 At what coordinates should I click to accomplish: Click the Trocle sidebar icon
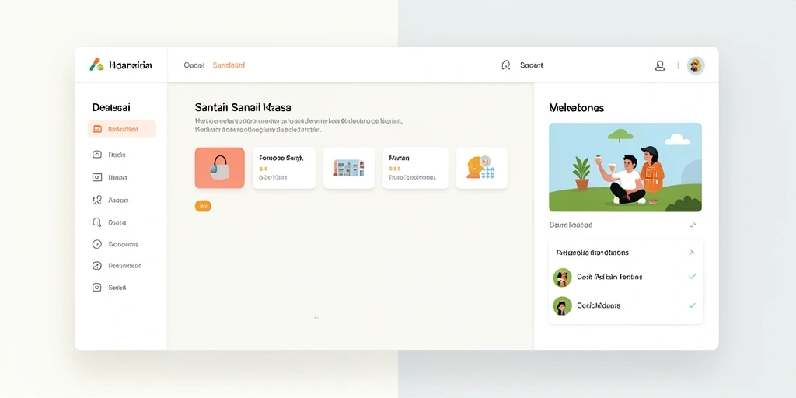pyautogui.click(x=97, y=155)
